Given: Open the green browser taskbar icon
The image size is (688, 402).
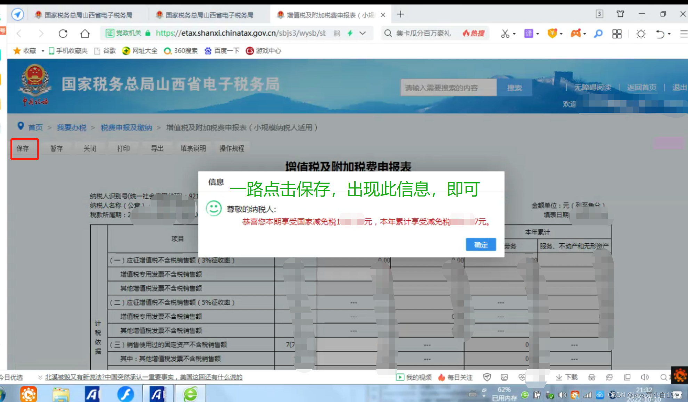Looking at the screenshot, I should point(191,394).
